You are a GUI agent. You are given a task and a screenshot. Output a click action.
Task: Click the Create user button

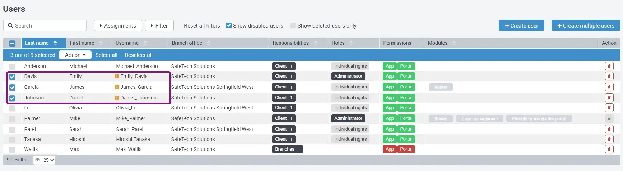(x=521, y=25)
